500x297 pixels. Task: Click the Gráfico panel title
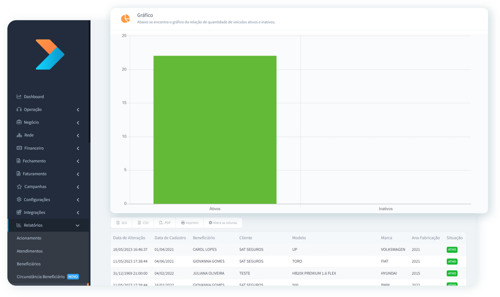[x=145, y=15]
